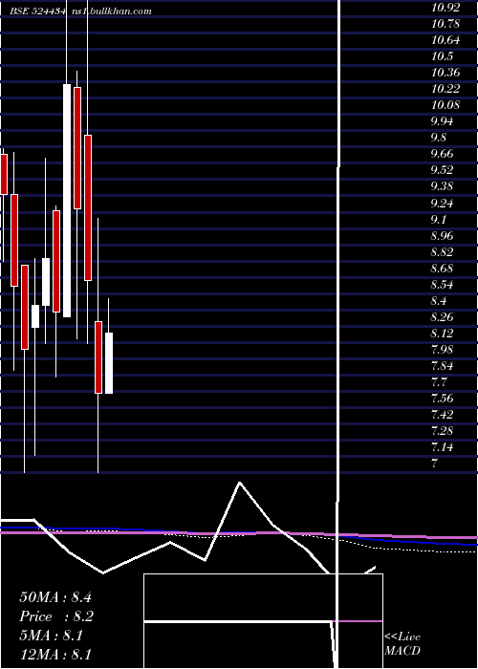
Task: Click the 7.7 price axis label
Action: (439, 382)
